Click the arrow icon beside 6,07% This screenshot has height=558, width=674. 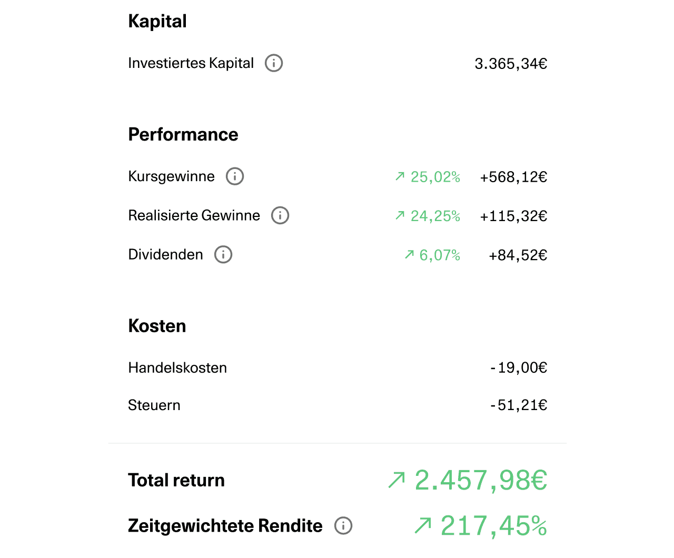[409, 255]
